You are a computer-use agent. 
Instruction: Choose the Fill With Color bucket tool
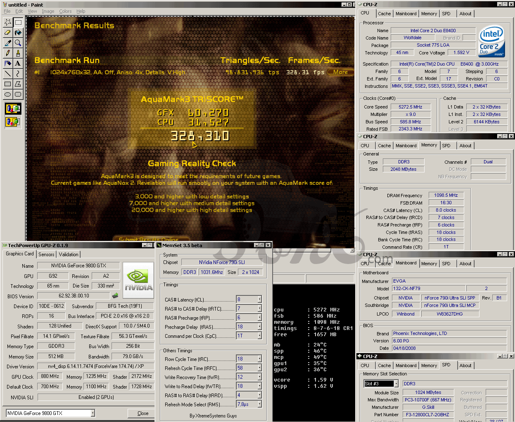18,32
